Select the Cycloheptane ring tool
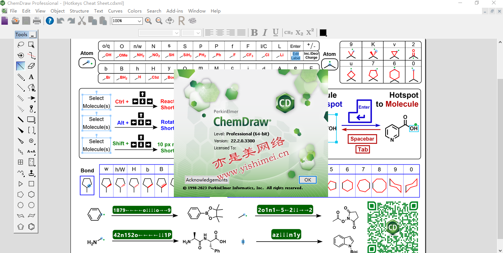Screen dimensions: 503x253 21,205
